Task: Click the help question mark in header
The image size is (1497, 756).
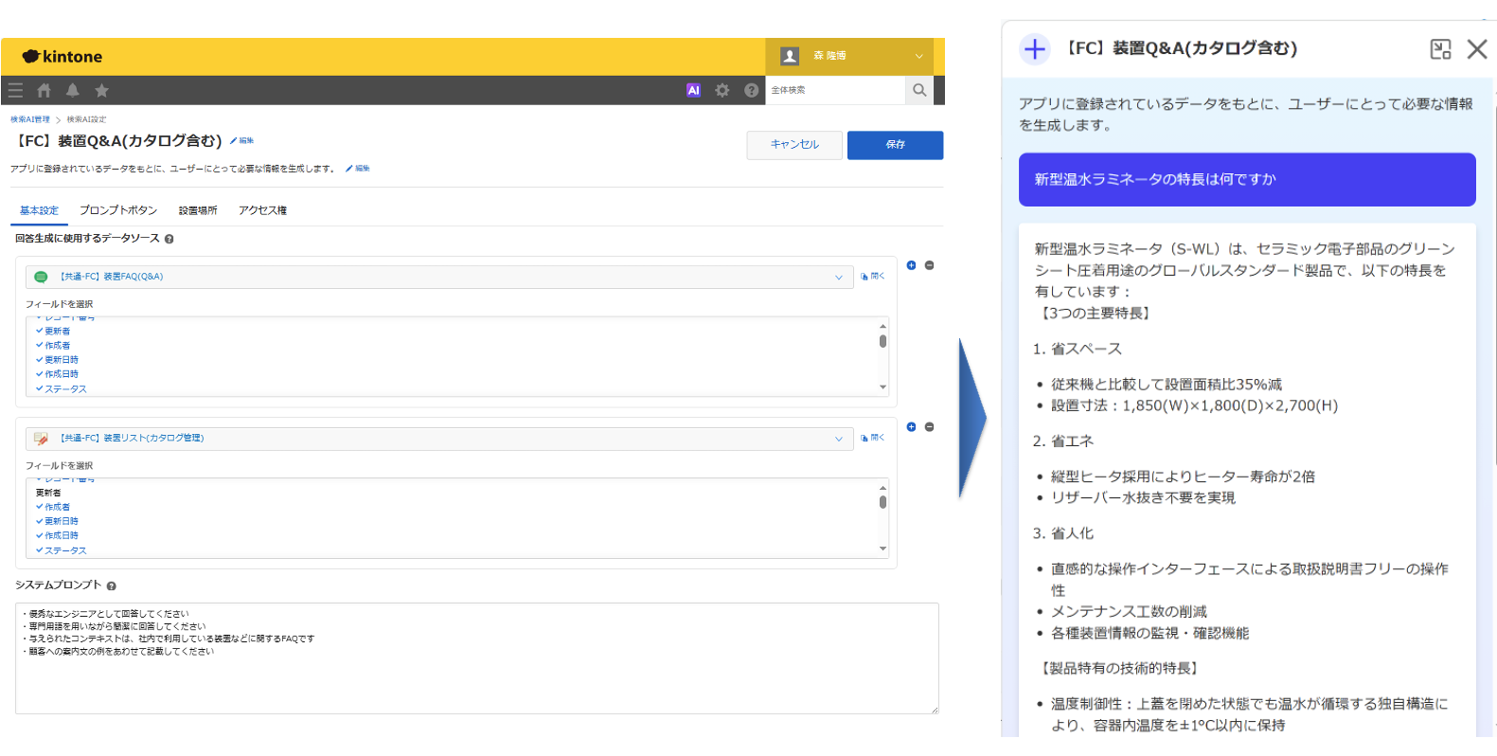Action: pos(752,90)
